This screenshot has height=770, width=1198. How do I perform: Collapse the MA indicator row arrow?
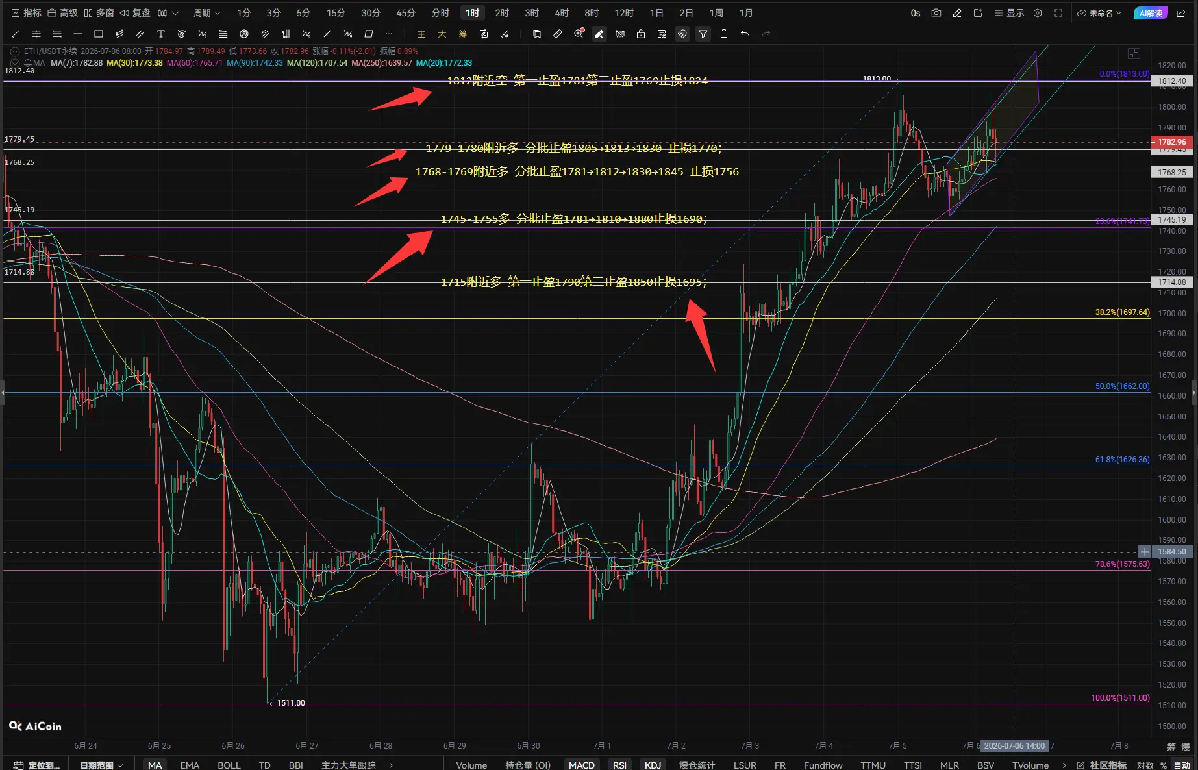(14, 63)
